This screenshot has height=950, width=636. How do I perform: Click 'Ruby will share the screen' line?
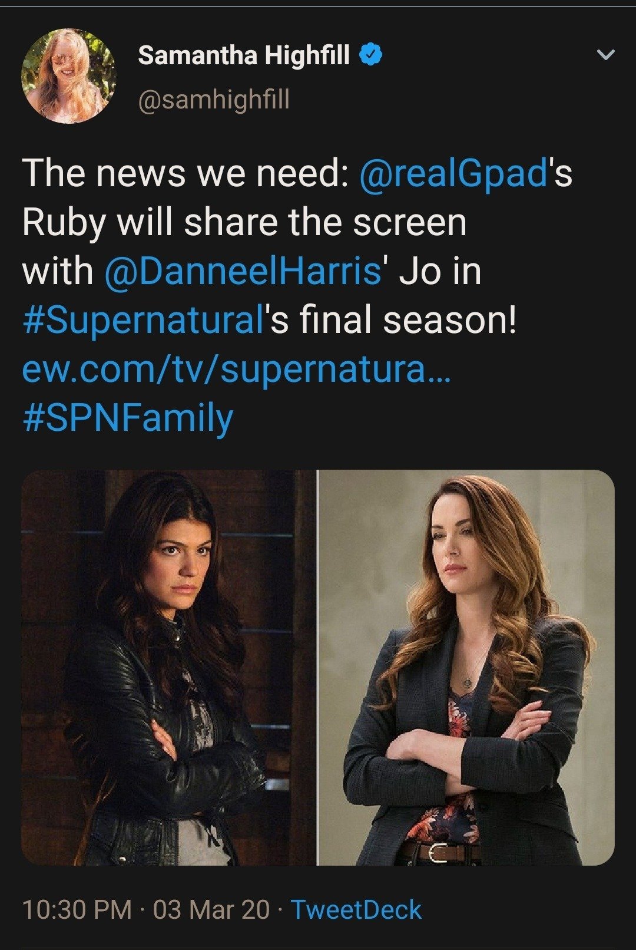pyautogui.click(x=244, y=223)
